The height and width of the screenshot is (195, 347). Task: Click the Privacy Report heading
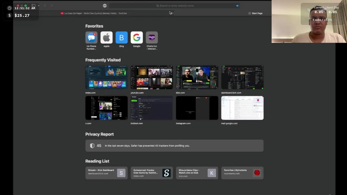[x=99, y=134]
